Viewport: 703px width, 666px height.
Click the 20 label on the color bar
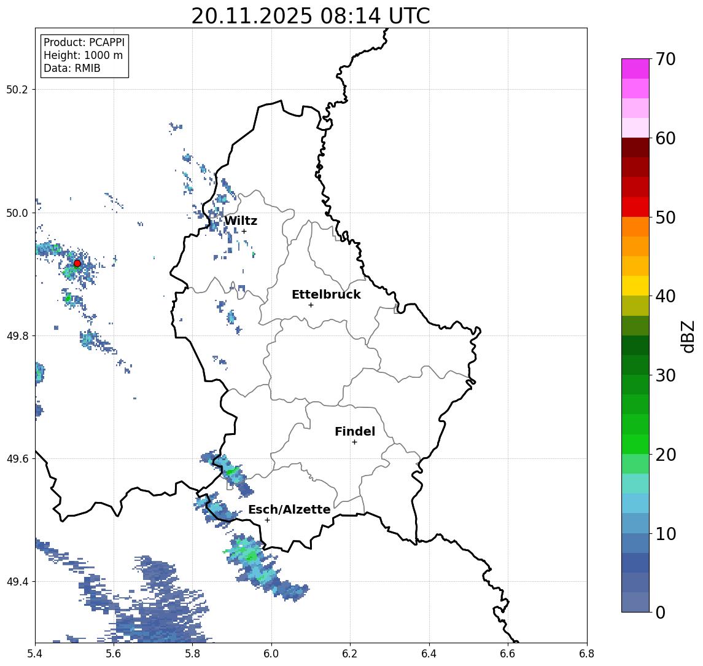coord(666,454)
